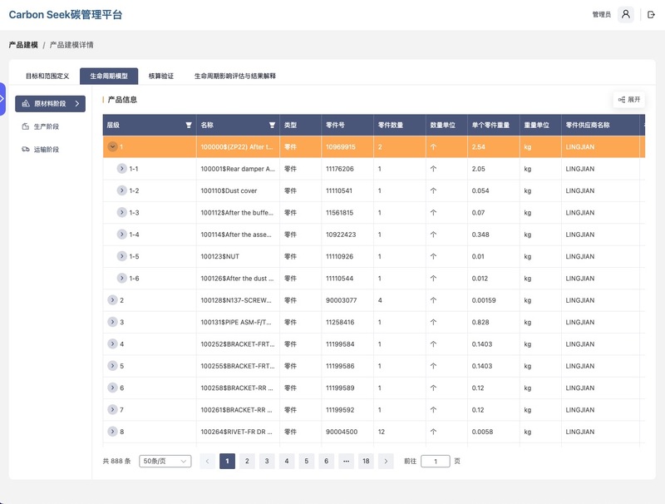This screenshot has width=665, height=504.
Task: Switch to 目标和范围定义 tab
Action: [47, 77]
